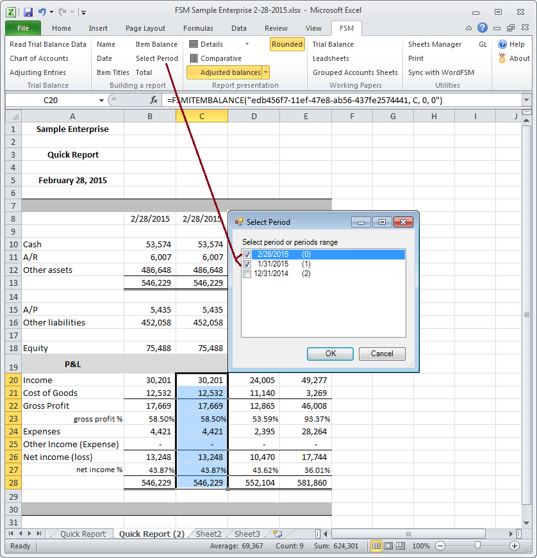Switch to the Sheet2 worksheet tab
537x558 pixels.
point(209,534)
